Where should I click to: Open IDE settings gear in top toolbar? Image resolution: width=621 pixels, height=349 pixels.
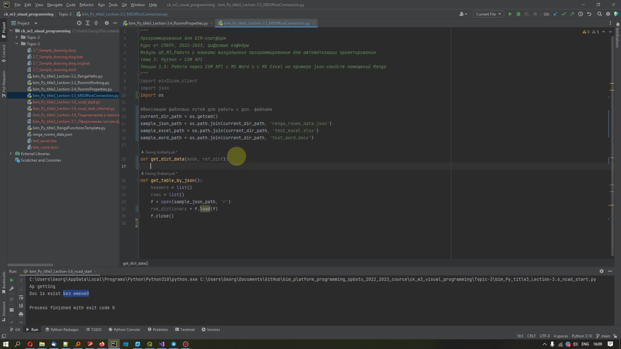[x=608, y=14]
